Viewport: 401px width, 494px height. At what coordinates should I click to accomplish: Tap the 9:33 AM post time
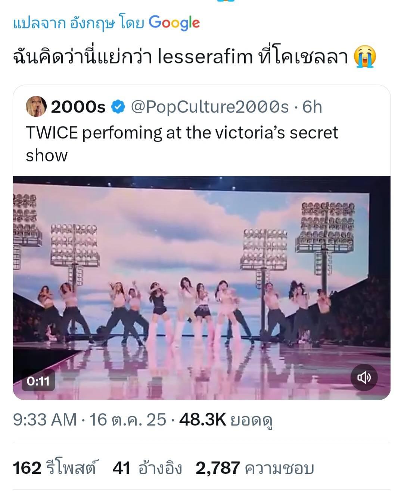tap(45, 420)
